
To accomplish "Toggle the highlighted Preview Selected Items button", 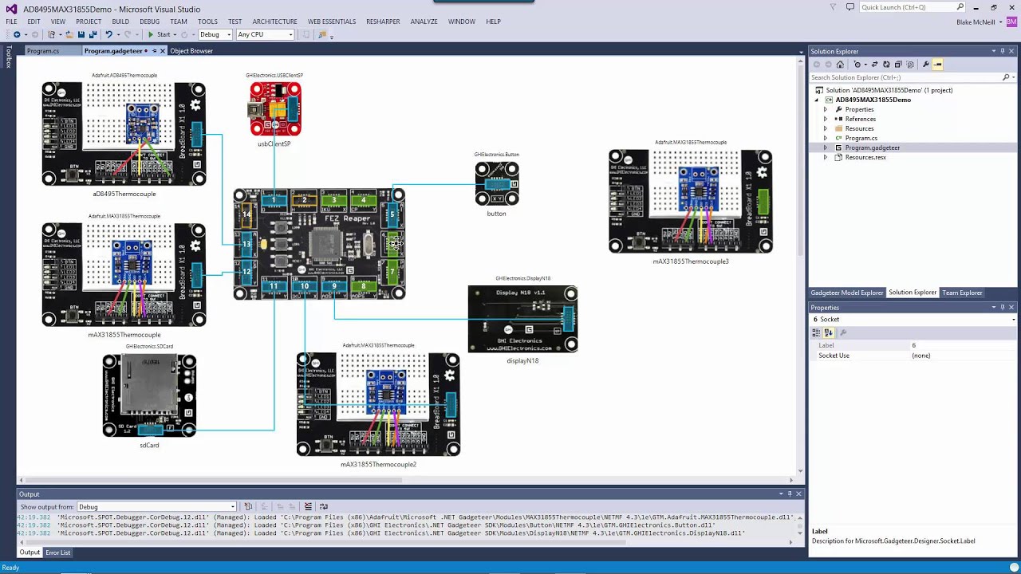I will pyautogui.click(x=938, y=65).
